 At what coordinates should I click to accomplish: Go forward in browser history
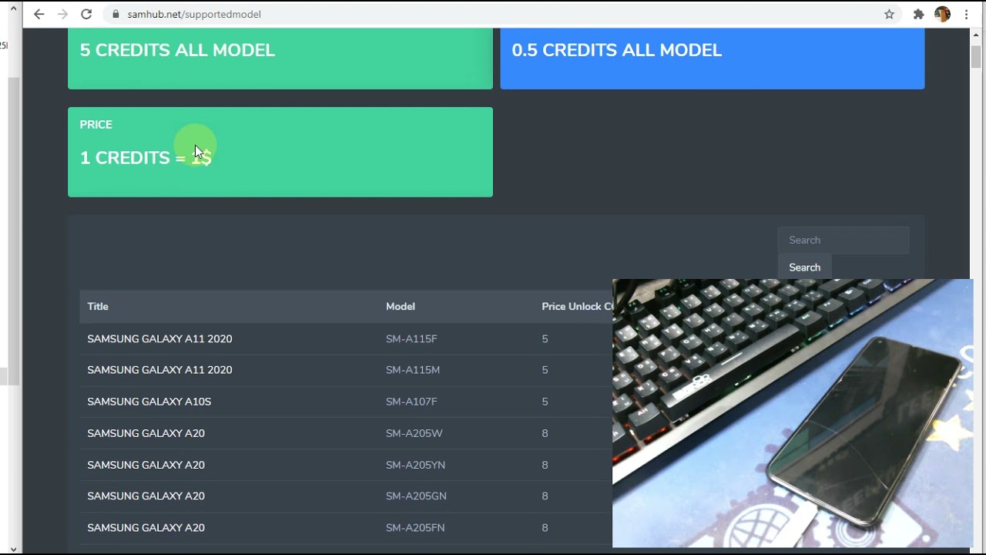[62, 14]
